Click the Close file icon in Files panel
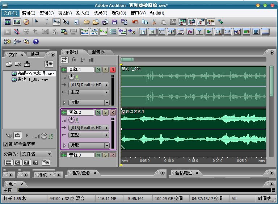278x204 pixels. 18,64
